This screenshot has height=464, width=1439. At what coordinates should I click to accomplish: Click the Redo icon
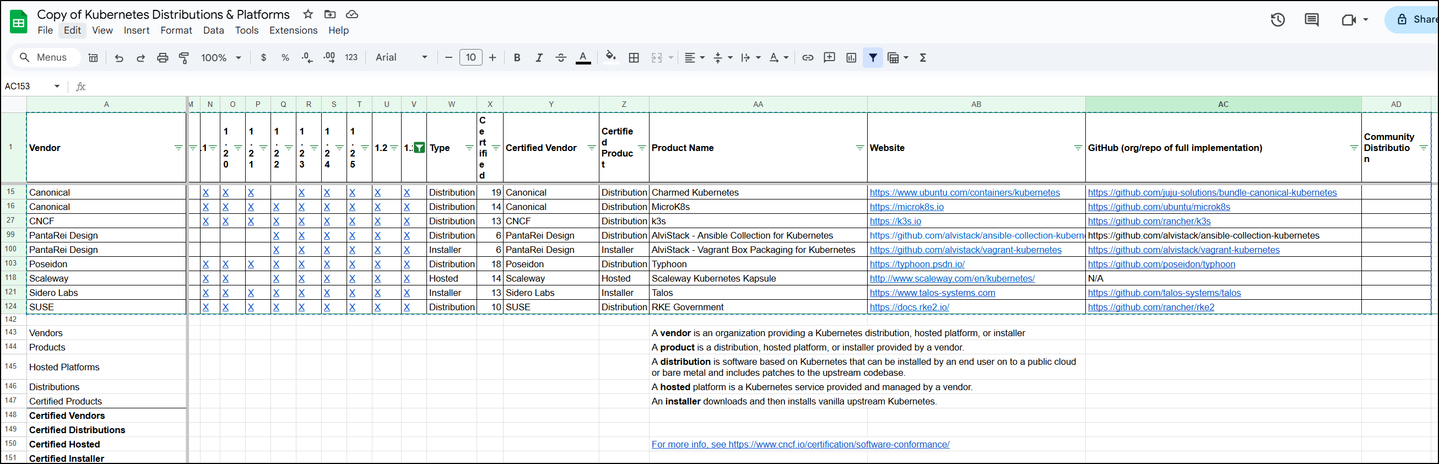point(141,57)
